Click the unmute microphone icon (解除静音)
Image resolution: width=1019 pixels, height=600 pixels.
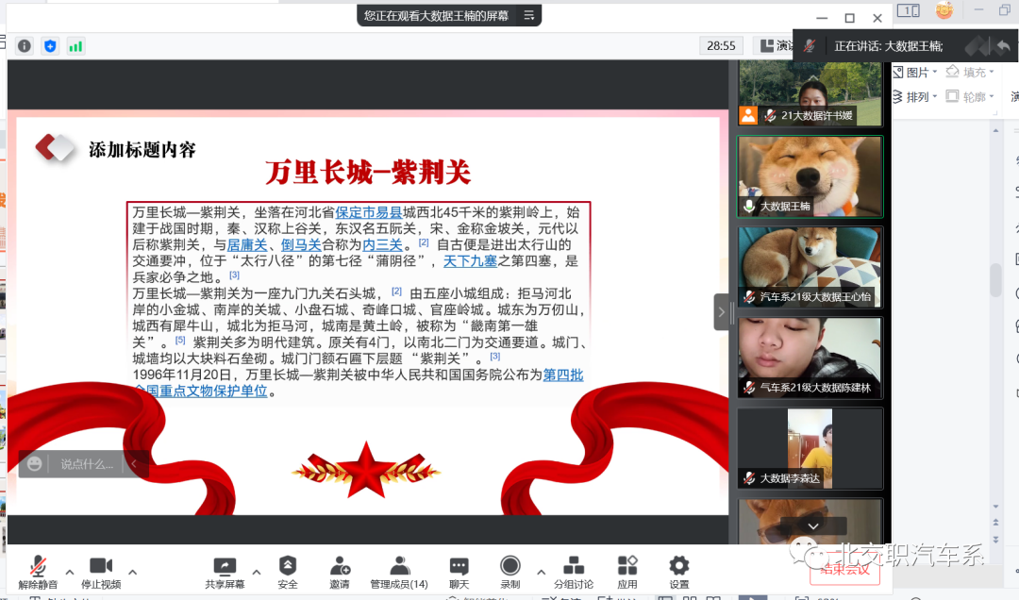[x=38, y=567]
